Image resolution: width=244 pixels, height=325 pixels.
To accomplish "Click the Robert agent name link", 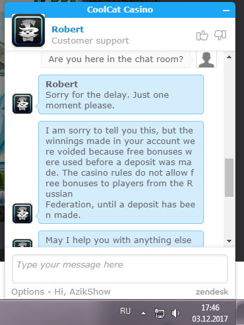I will coord(68,29).
